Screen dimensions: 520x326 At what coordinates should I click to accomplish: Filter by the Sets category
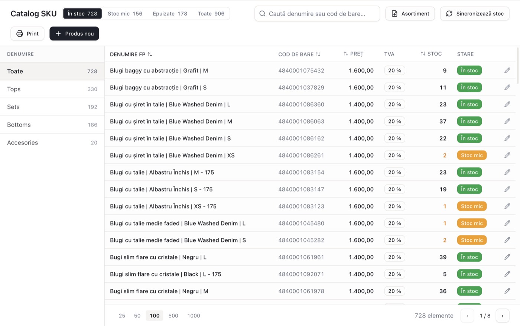[x=52, y=107]
